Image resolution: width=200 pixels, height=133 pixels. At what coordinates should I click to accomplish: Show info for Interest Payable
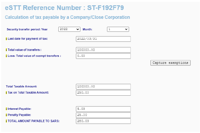(6, 109)
